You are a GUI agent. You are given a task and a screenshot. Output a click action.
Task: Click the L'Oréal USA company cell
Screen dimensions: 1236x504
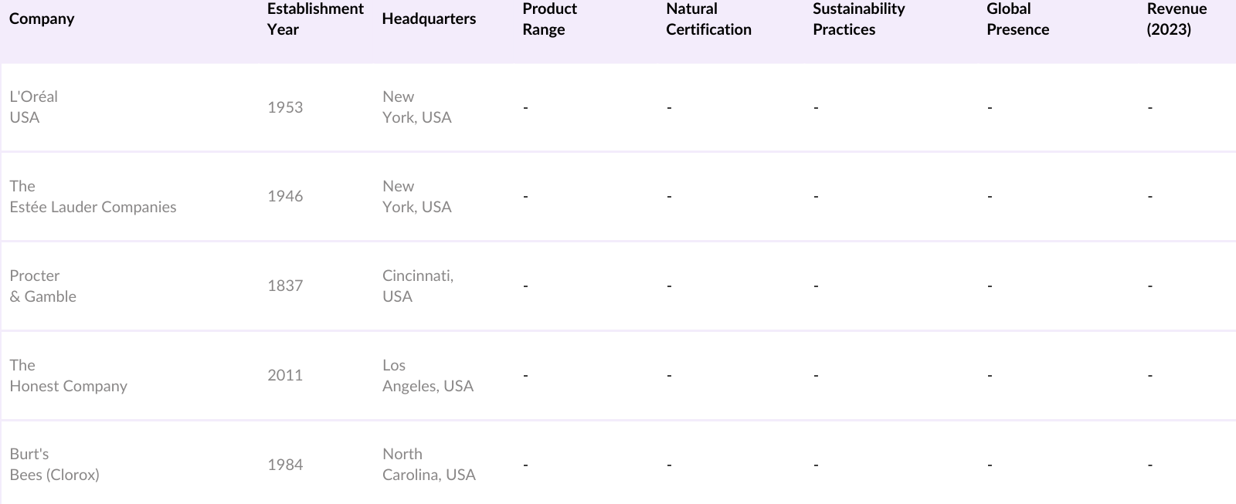(34, 107)
